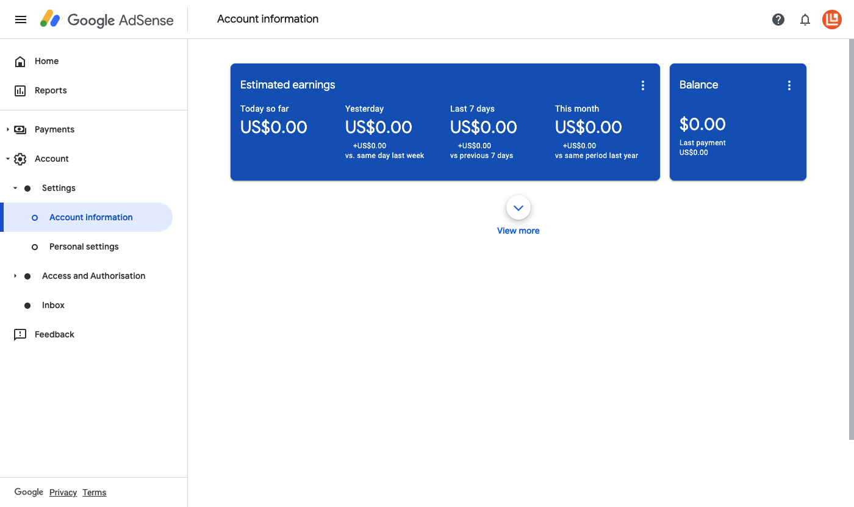
Task: Click the Feedback speech bubble icon
Action: 20,334
